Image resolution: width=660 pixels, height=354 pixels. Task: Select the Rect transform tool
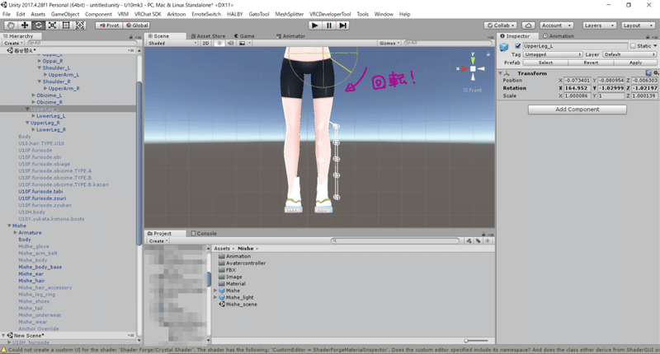click(66, 26)
